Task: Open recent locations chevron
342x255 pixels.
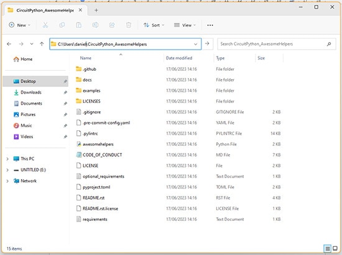Action: (x=32, y=44)
